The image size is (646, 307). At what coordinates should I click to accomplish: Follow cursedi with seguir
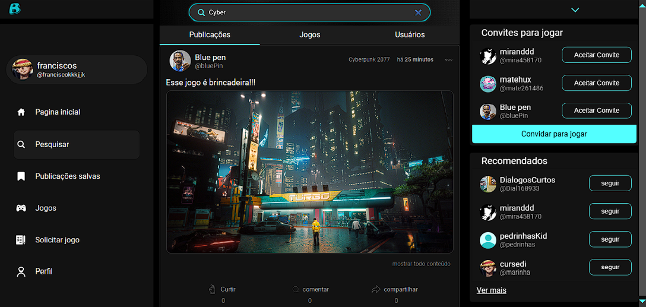[610, 267]
